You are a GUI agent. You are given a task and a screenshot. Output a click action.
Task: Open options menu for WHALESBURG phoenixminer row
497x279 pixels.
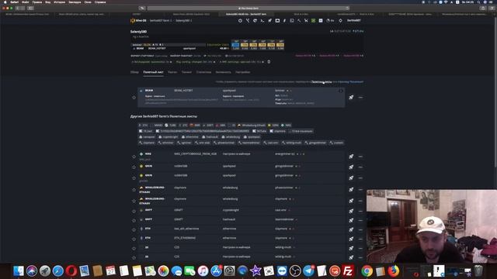coord(360,189)
